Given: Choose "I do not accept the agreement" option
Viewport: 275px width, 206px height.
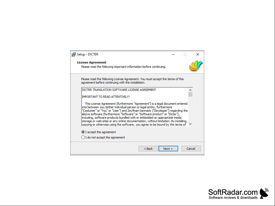Looking at the screenshot, I should tap(83, 137).
